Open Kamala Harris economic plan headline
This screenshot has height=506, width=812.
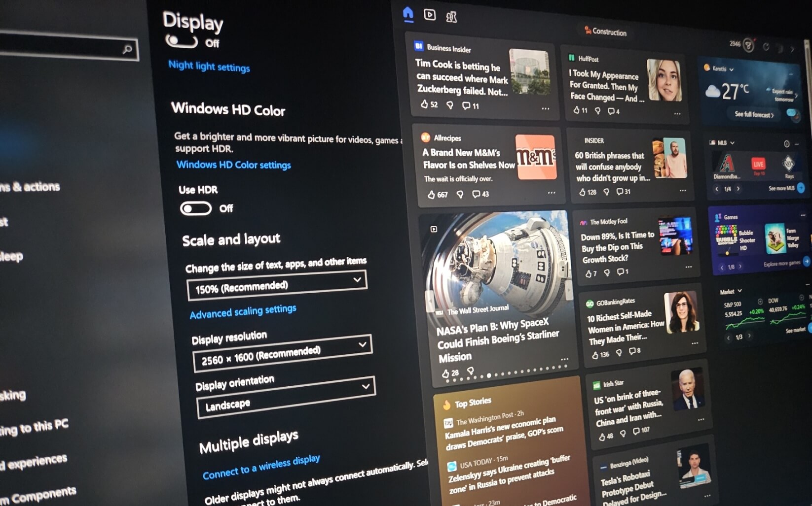click(x=504, y=434)
